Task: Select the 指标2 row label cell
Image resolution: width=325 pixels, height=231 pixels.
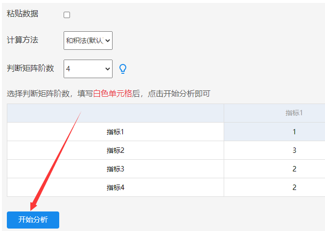Action: (116, 150)
